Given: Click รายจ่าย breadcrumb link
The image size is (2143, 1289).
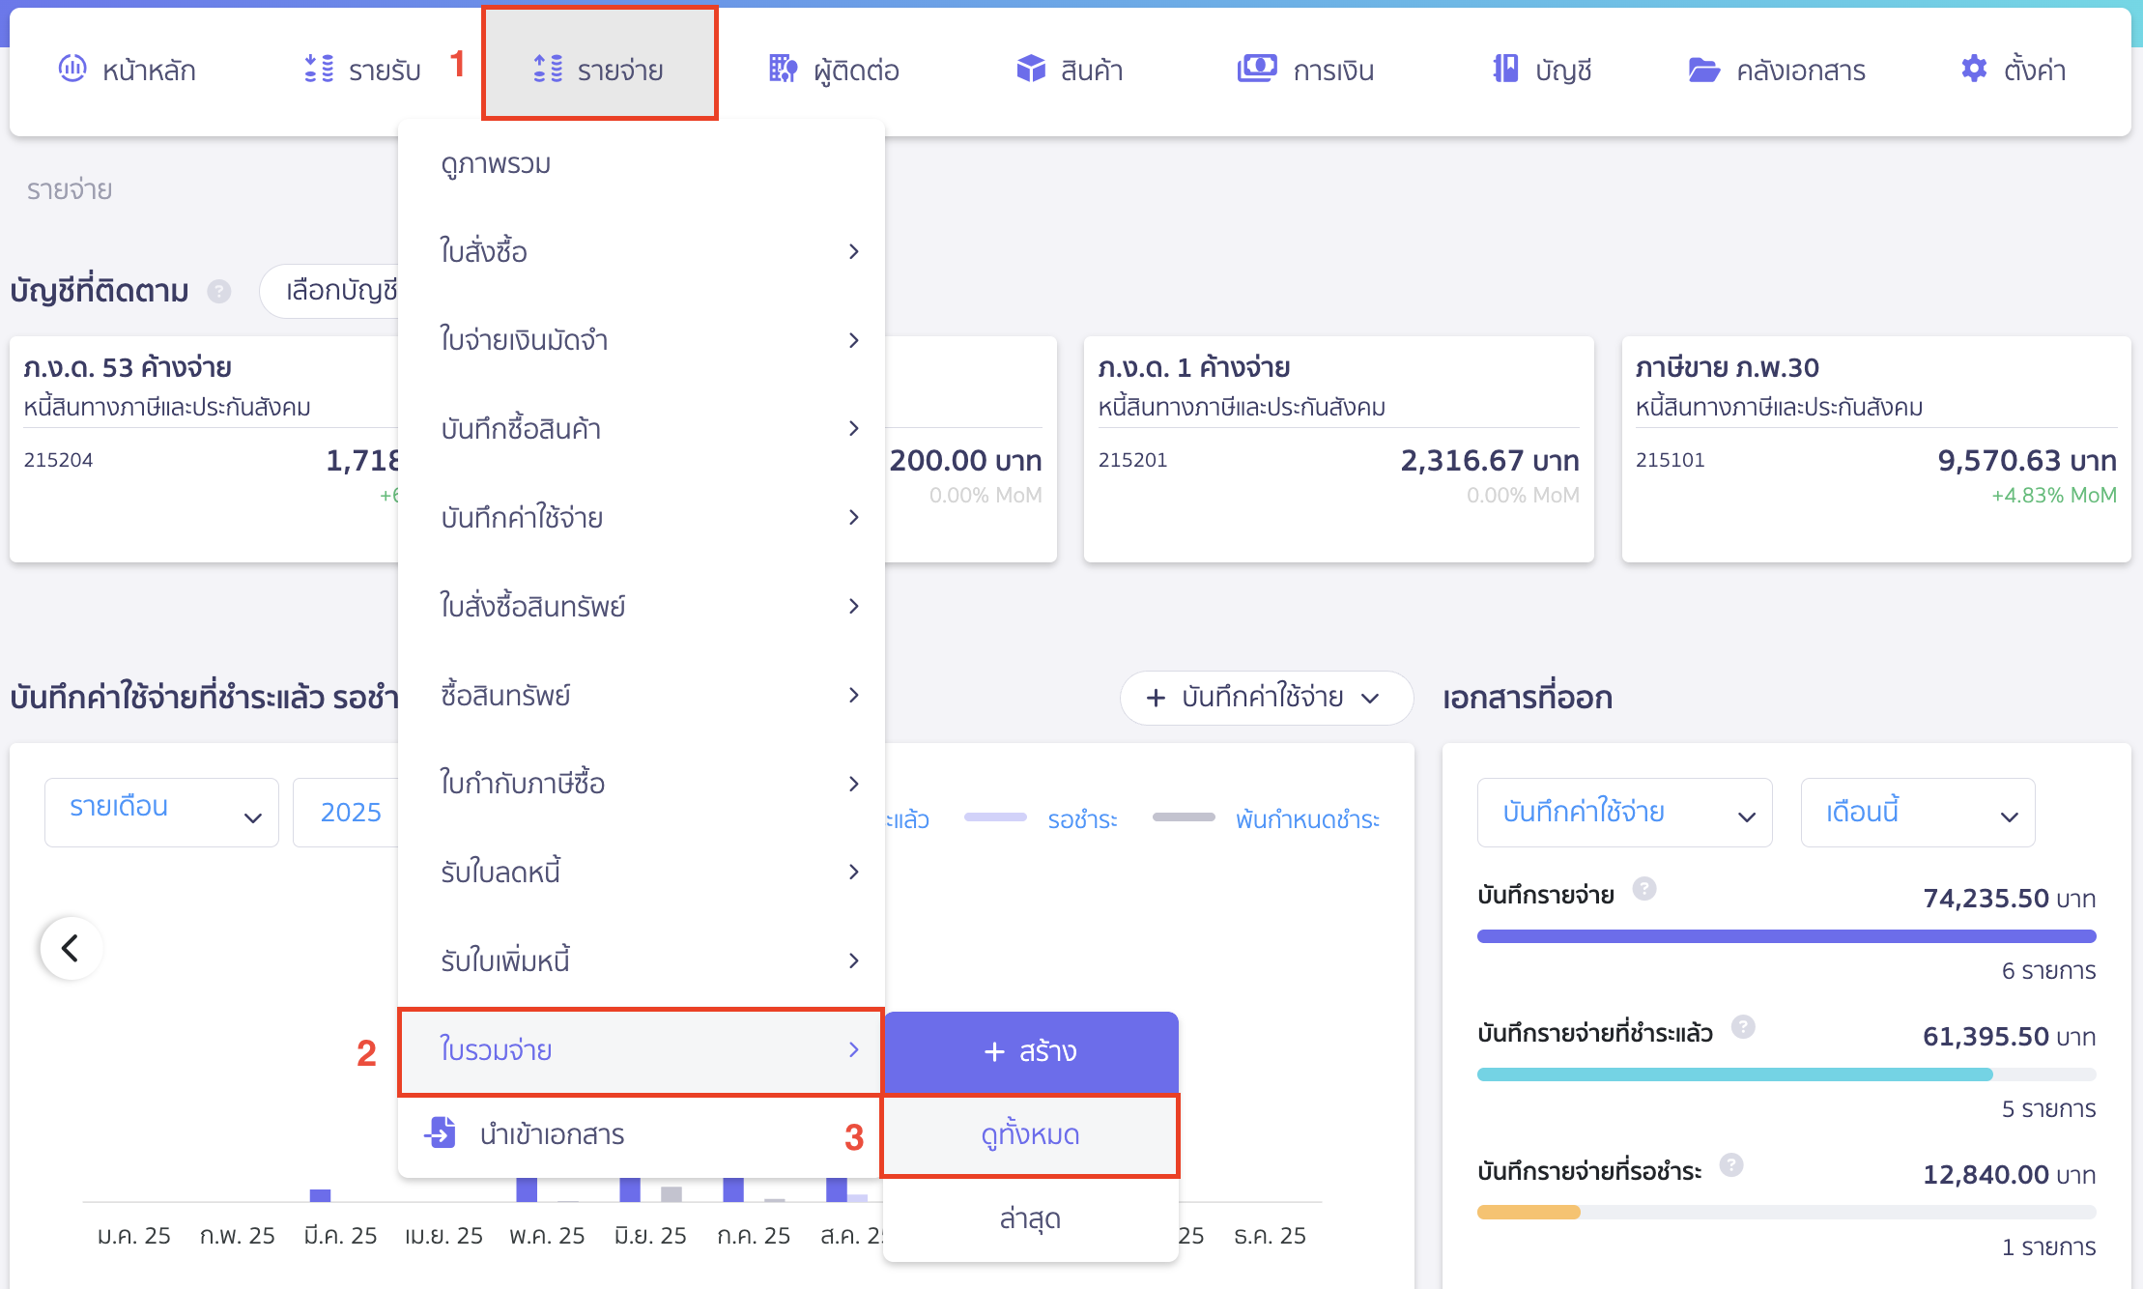Looking at the screenshot, I should point(70,189).
